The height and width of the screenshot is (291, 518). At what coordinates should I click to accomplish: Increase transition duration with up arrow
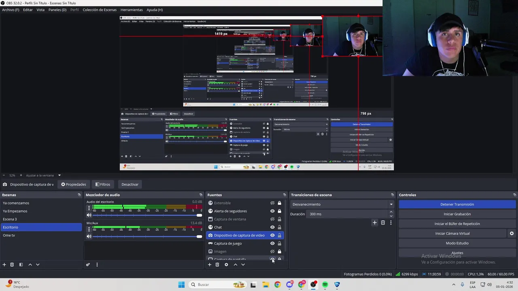click(391, 212)
